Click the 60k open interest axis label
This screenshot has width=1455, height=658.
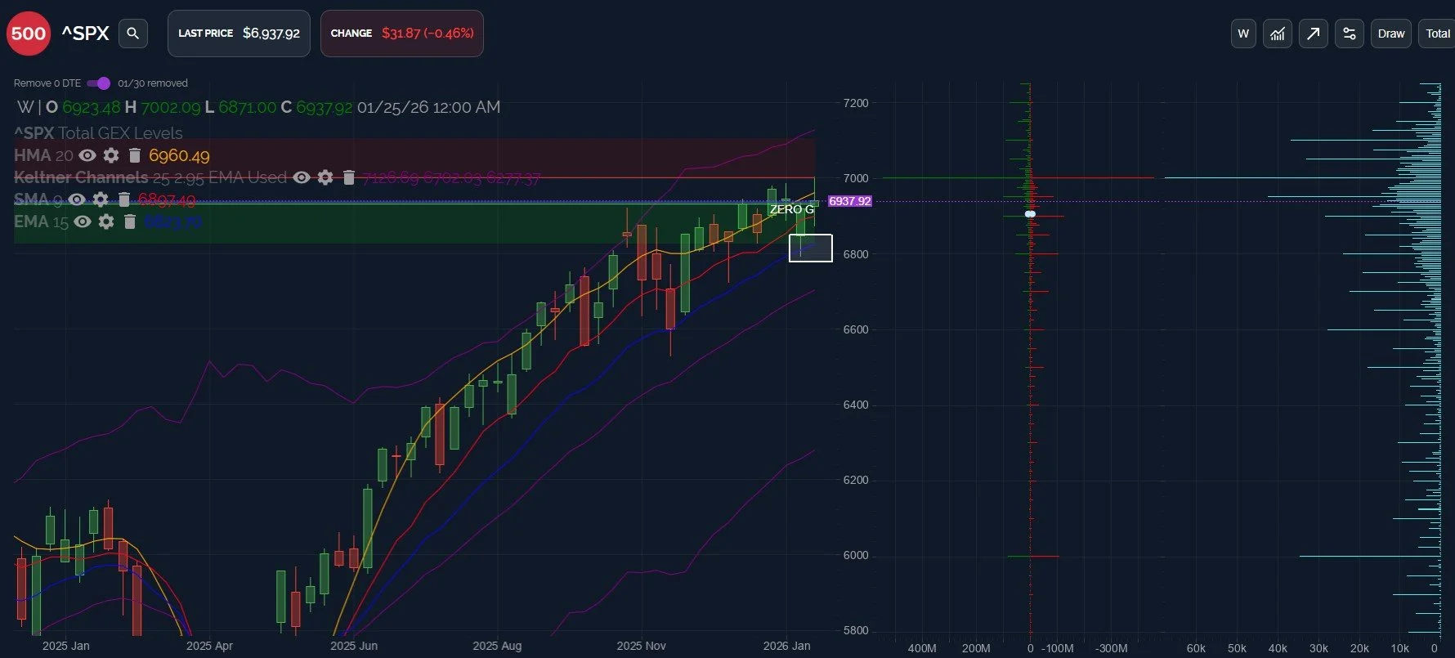point(1196,648)
